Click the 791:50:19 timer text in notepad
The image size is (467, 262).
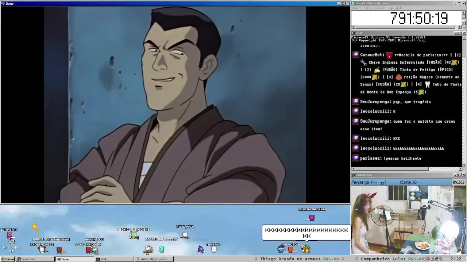[x=419, y=18]
